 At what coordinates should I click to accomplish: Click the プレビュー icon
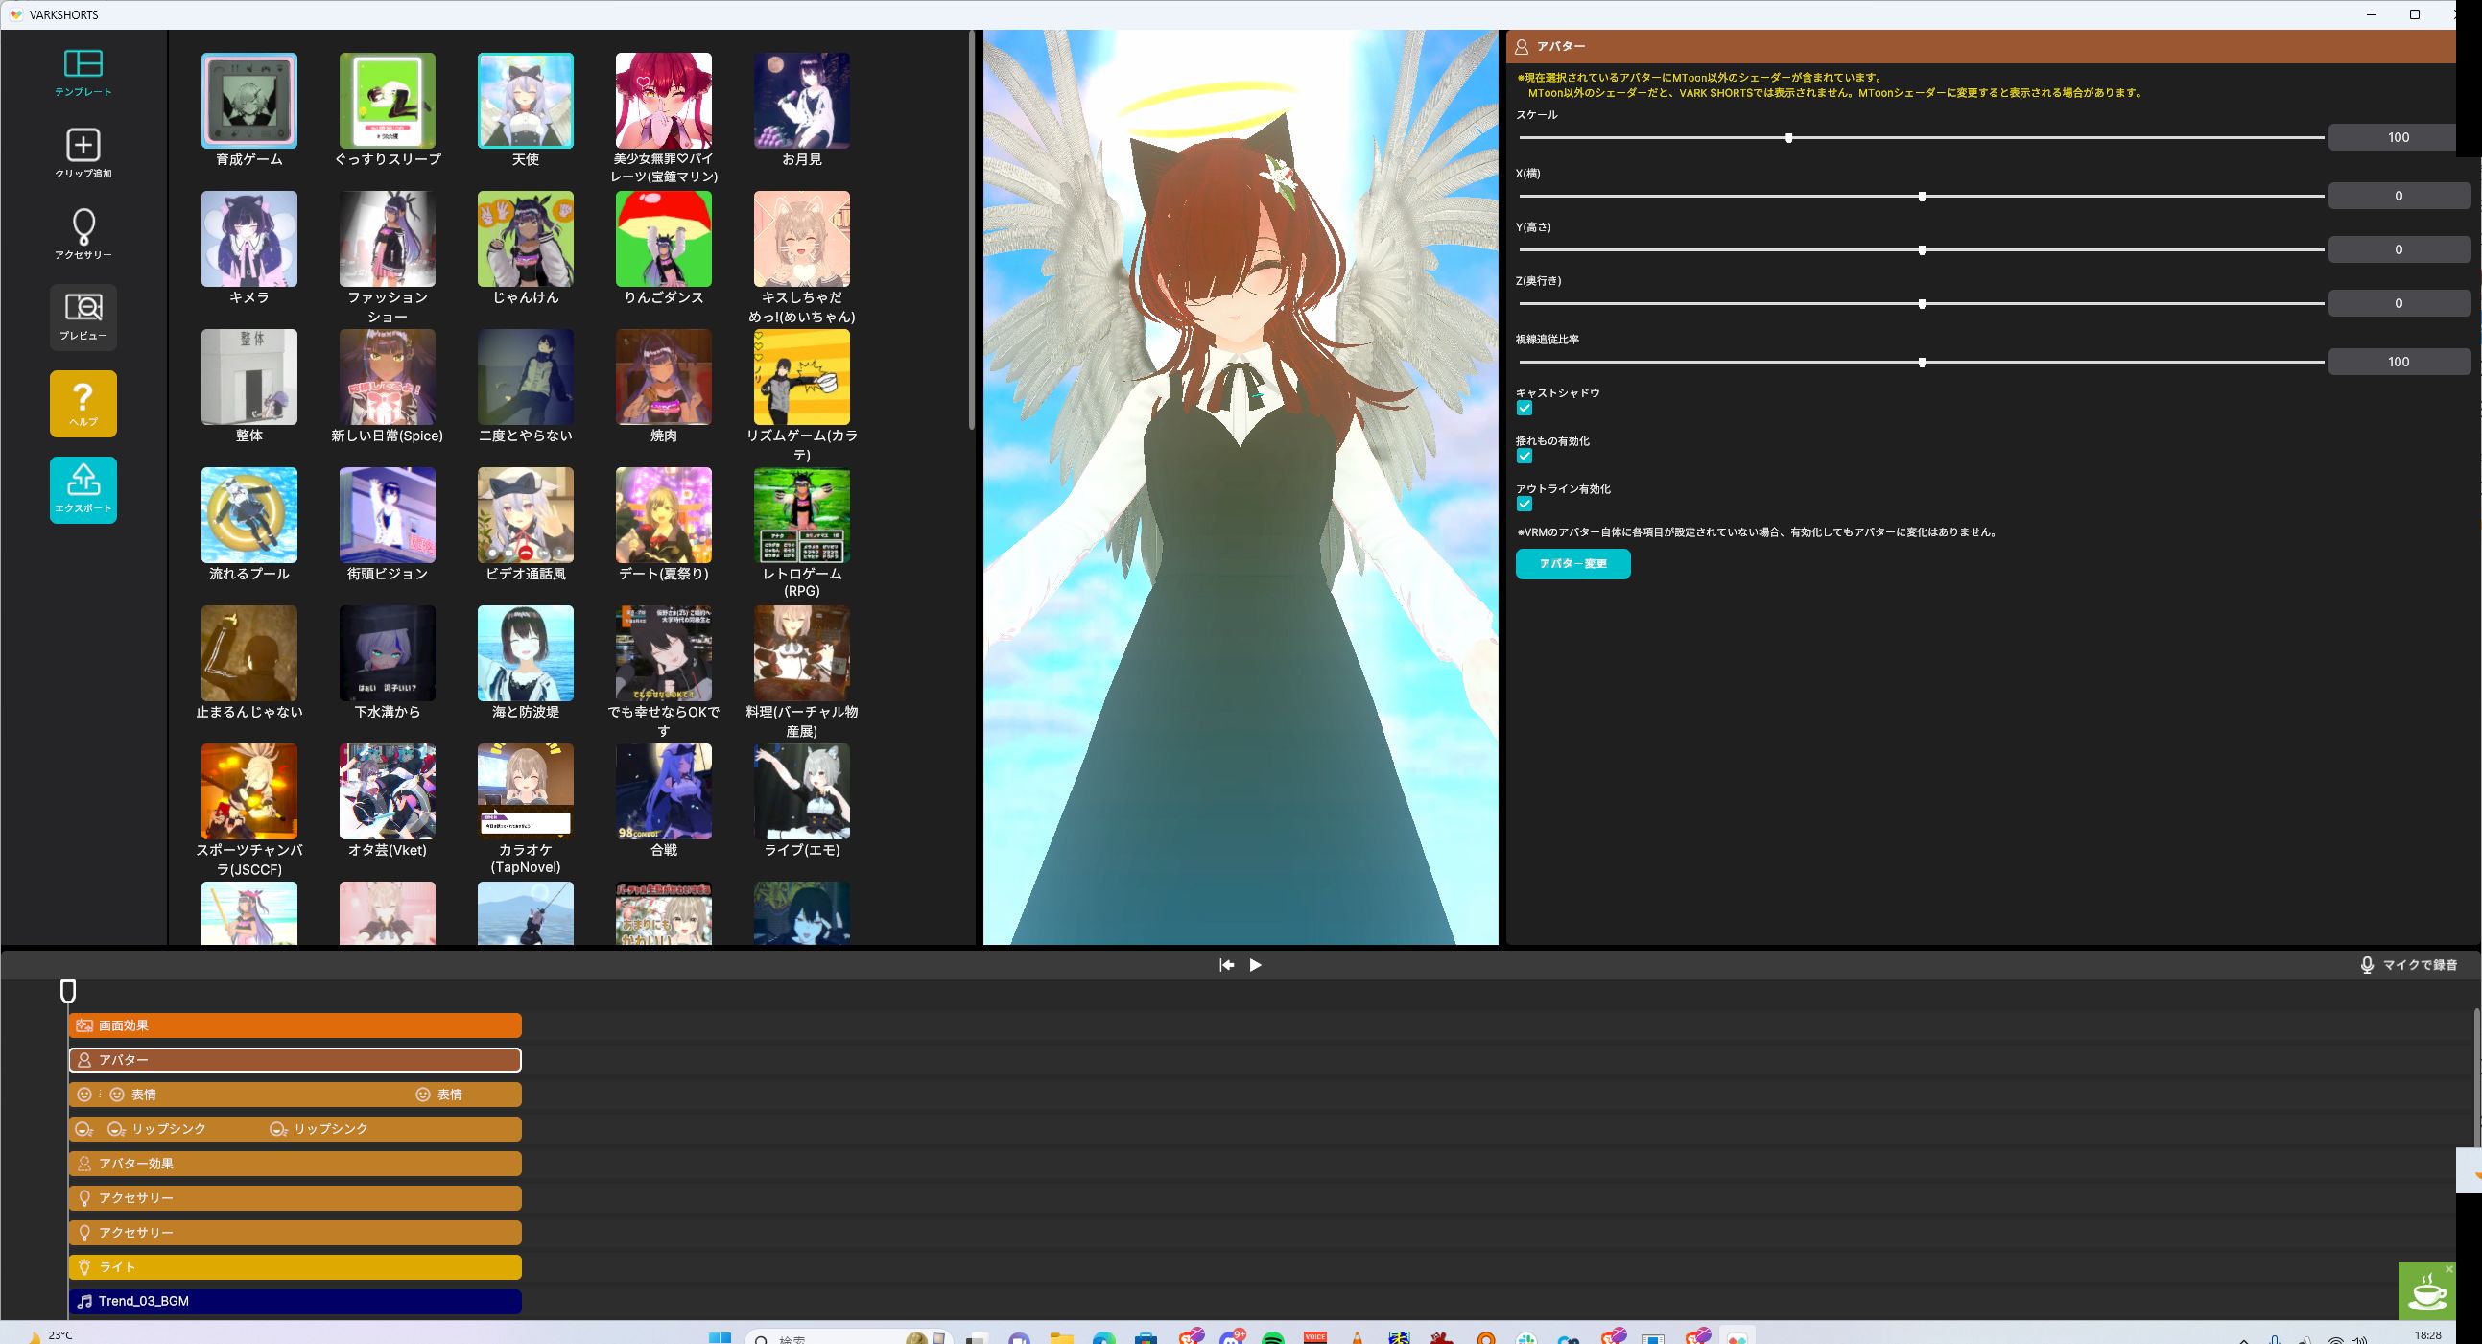(x=83, y=315)
